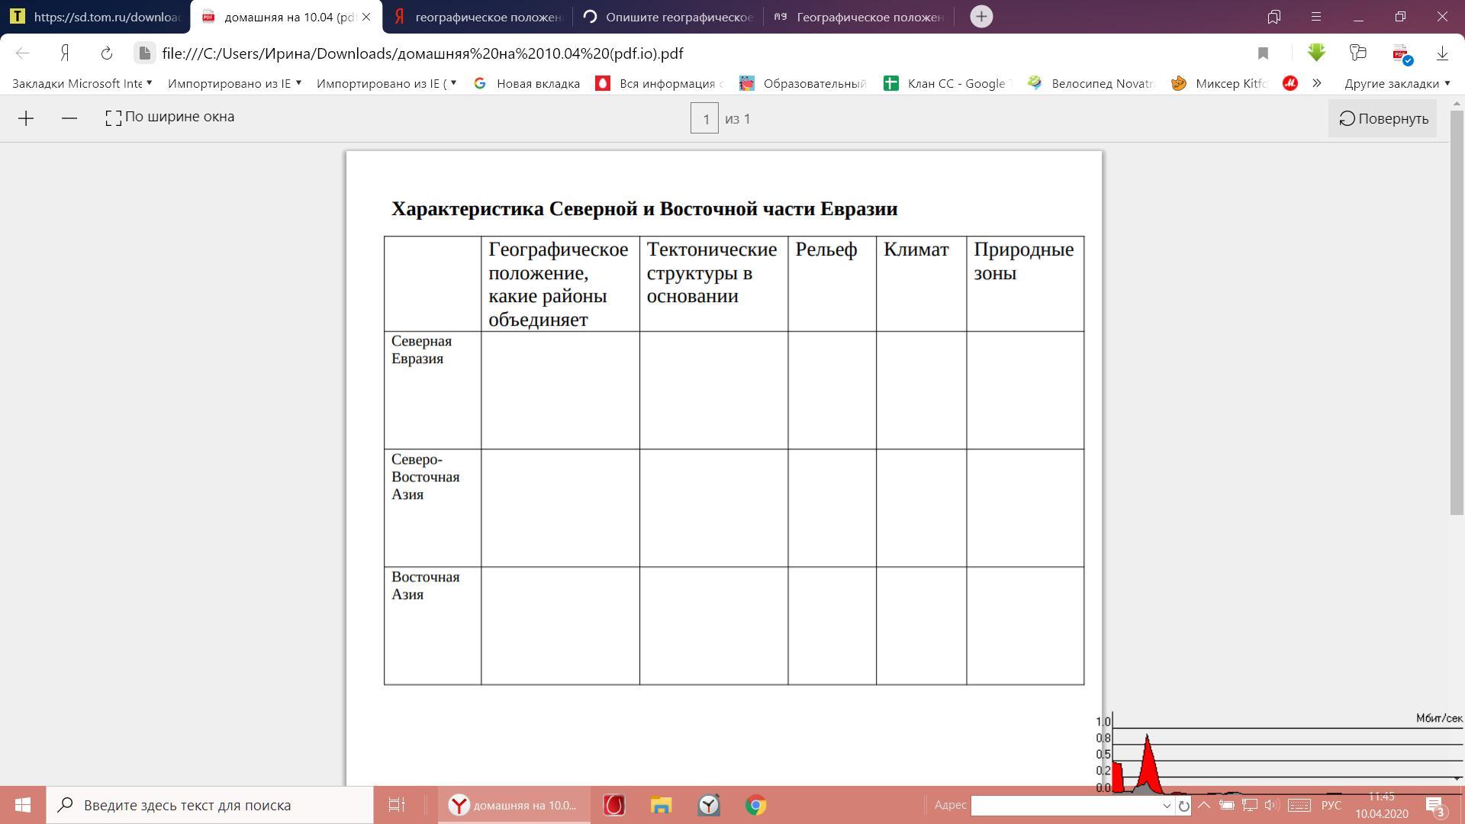Open Chrome from the taskbar

click(x=755, y=805)
